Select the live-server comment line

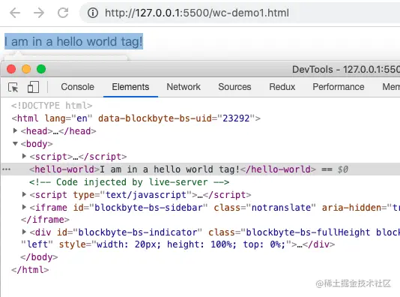(129, 182)
